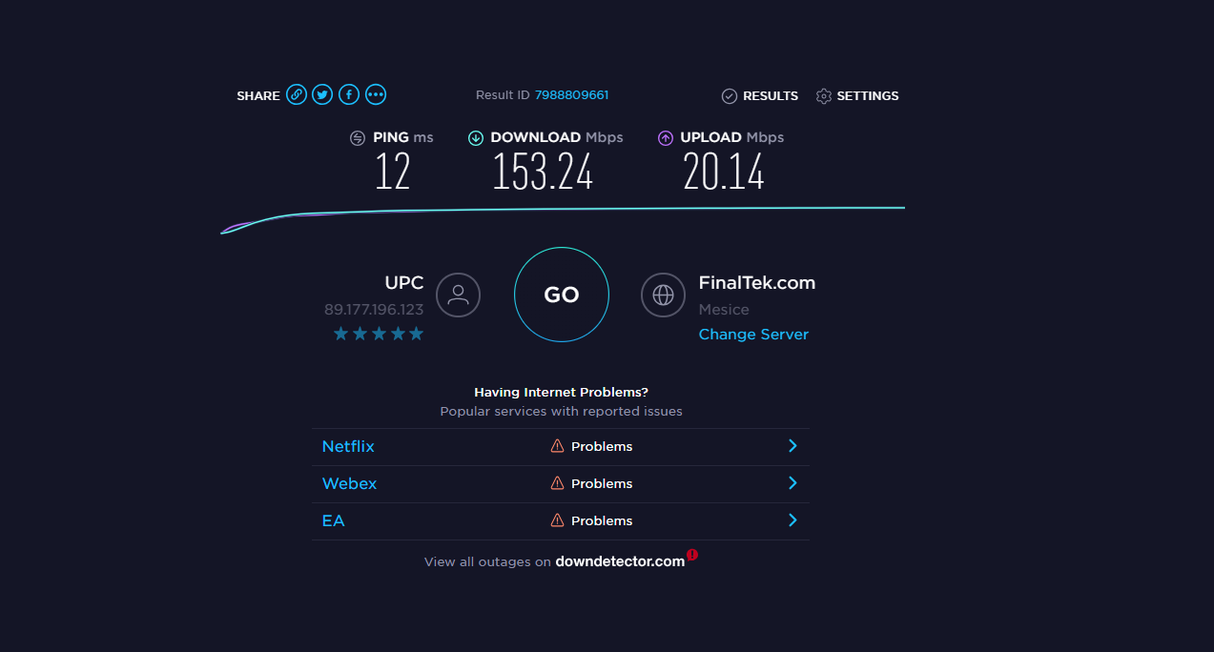Share result on Twitter
This screenshot has height=652, width=1214.
(x=323, y=94)
